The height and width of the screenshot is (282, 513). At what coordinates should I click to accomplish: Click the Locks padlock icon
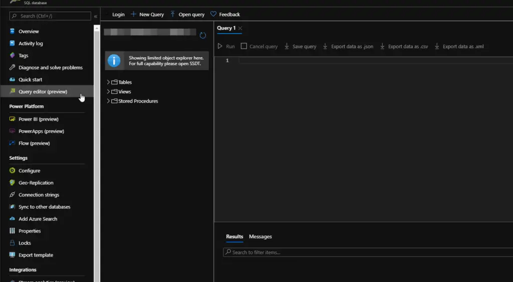pos(13,243)
